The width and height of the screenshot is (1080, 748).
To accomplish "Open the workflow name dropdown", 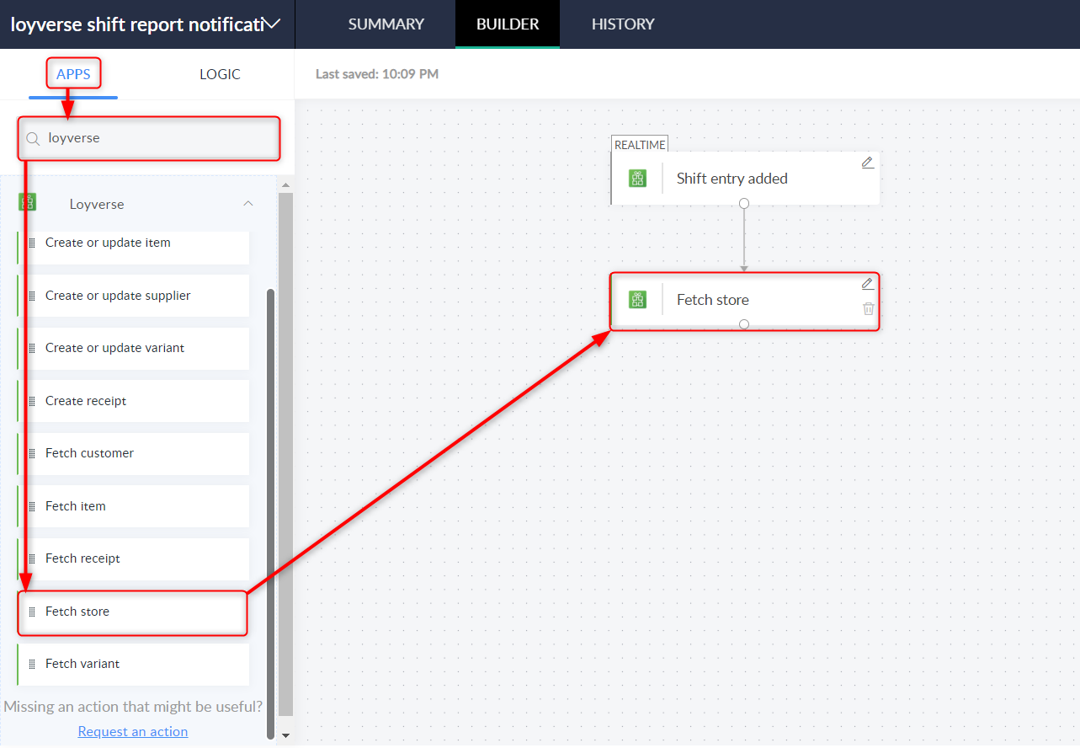I will (x=271, y=23).
